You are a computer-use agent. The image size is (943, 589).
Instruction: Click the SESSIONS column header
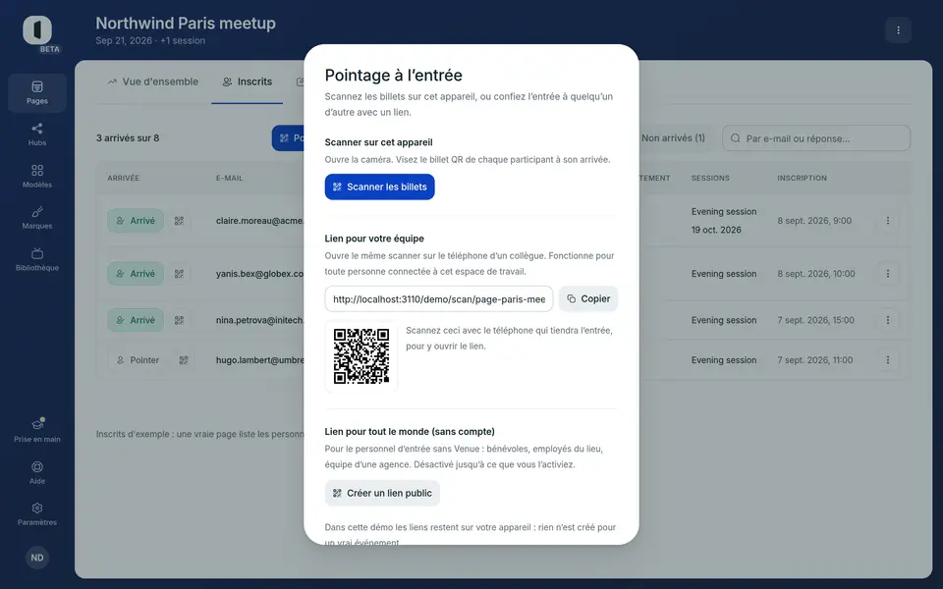710,178
